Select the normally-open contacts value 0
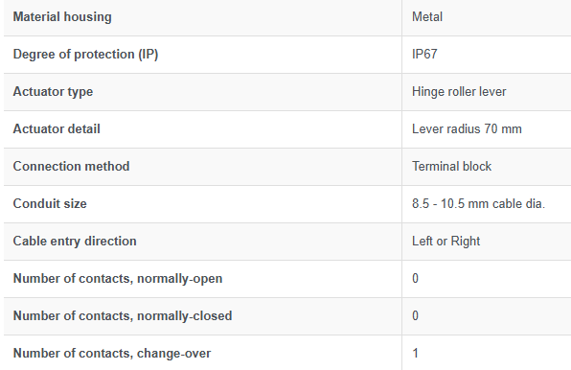Screen dimensions: 571x370 pyautogui.click(x=415, y=279)
